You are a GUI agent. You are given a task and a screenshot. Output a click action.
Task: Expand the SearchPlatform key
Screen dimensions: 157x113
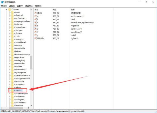pos(10,94)
